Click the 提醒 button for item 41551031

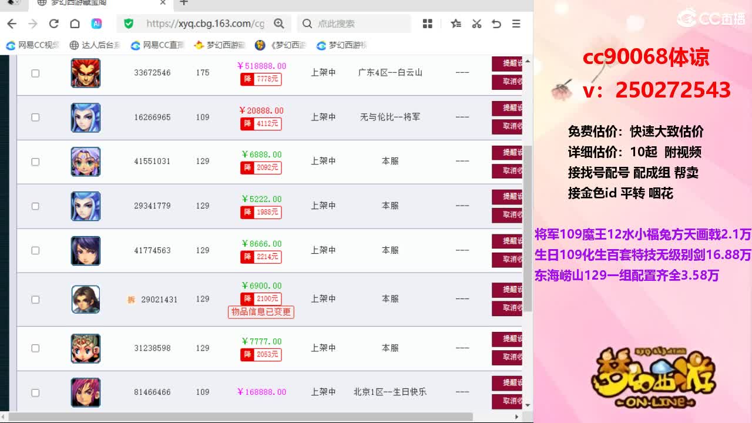(507, 153)
